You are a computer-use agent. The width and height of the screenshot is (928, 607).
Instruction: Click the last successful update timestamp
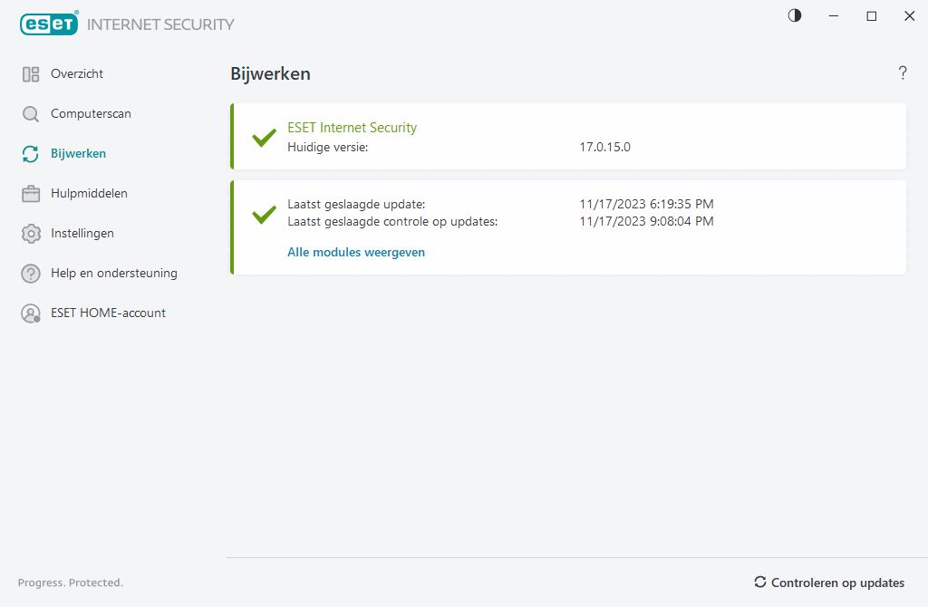click(x=646, y=205)
